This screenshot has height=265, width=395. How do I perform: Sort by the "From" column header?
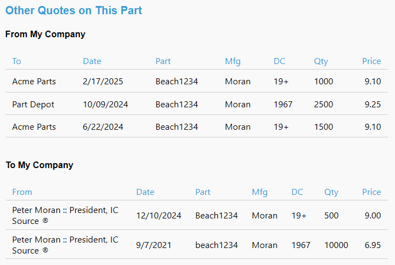(x=22, y=192)
